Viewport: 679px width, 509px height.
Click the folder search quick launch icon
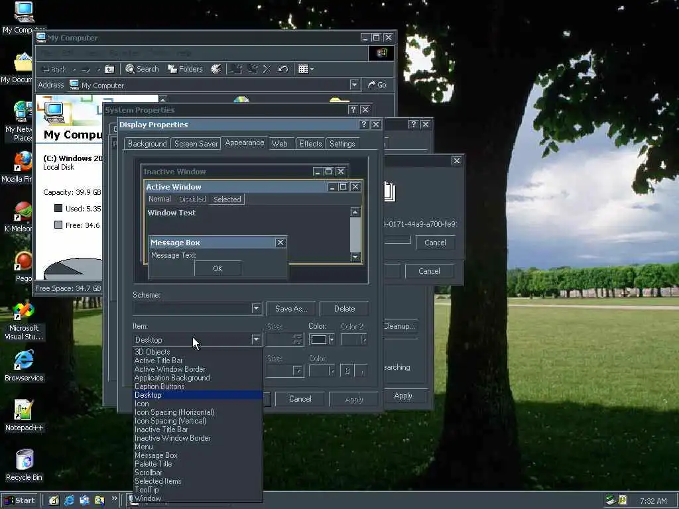(x=99, y=500)
